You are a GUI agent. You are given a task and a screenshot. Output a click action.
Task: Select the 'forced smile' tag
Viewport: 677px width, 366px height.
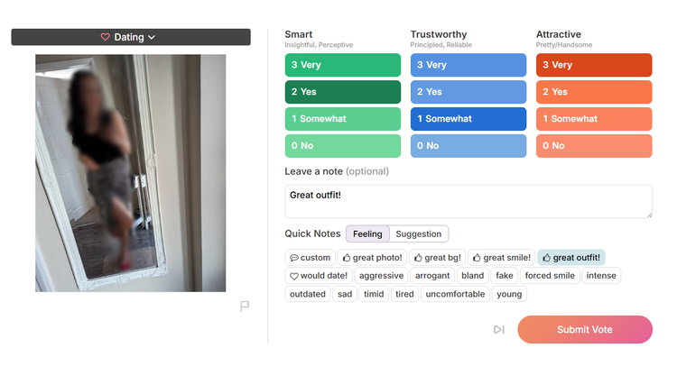550,276
